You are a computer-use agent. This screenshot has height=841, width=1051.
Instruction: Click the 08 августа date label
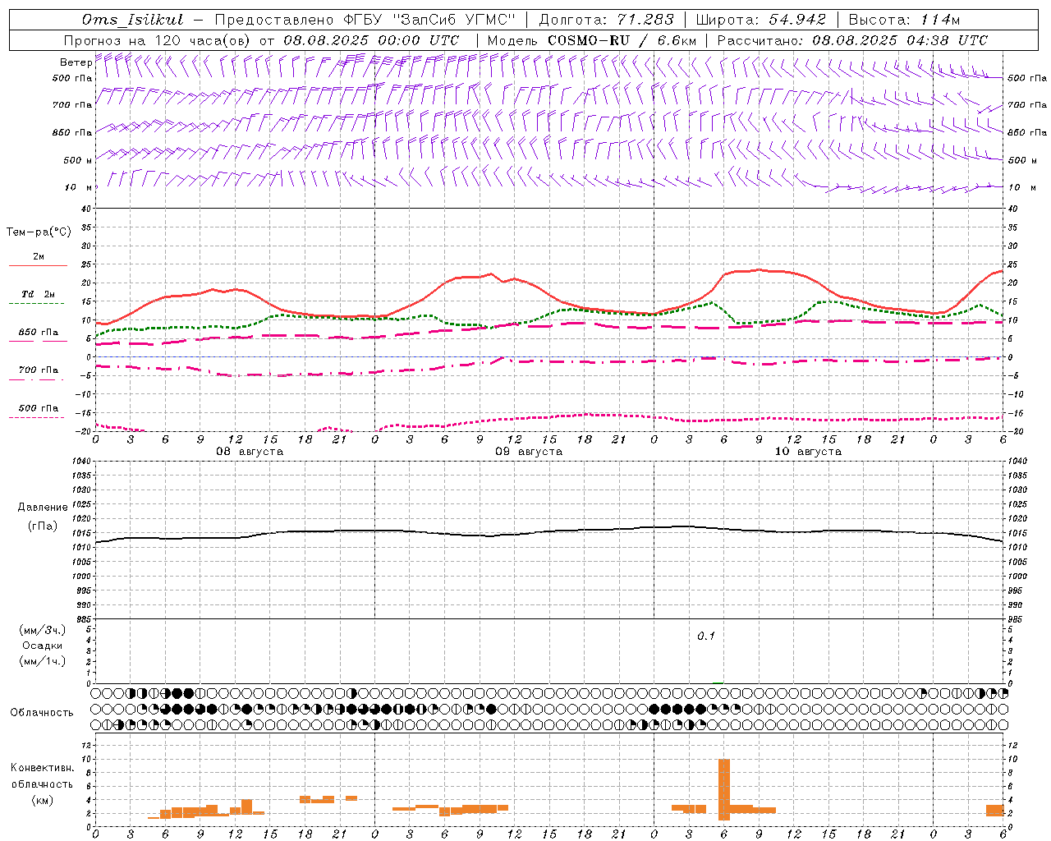250,452
